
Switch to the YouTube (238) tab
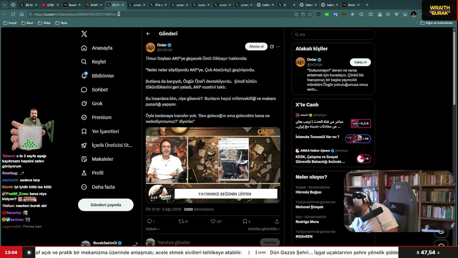50,5
